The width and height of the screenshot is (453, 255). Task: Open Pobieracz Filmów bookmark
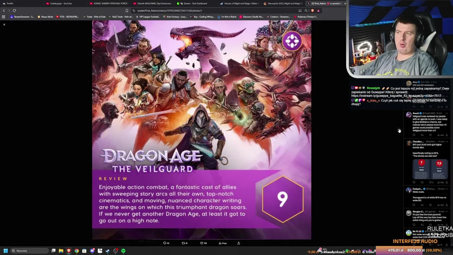(x=305, y=17)
